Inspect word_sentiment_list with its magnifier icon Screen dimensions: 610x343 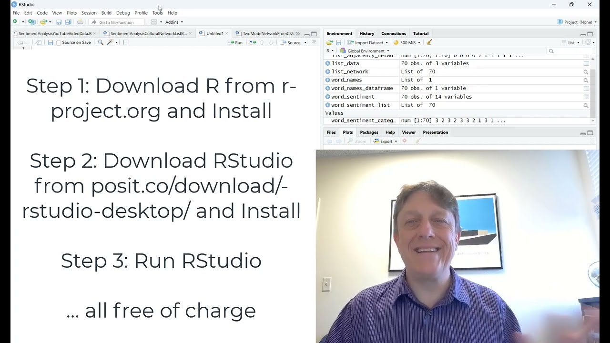(x=586, y=105)
